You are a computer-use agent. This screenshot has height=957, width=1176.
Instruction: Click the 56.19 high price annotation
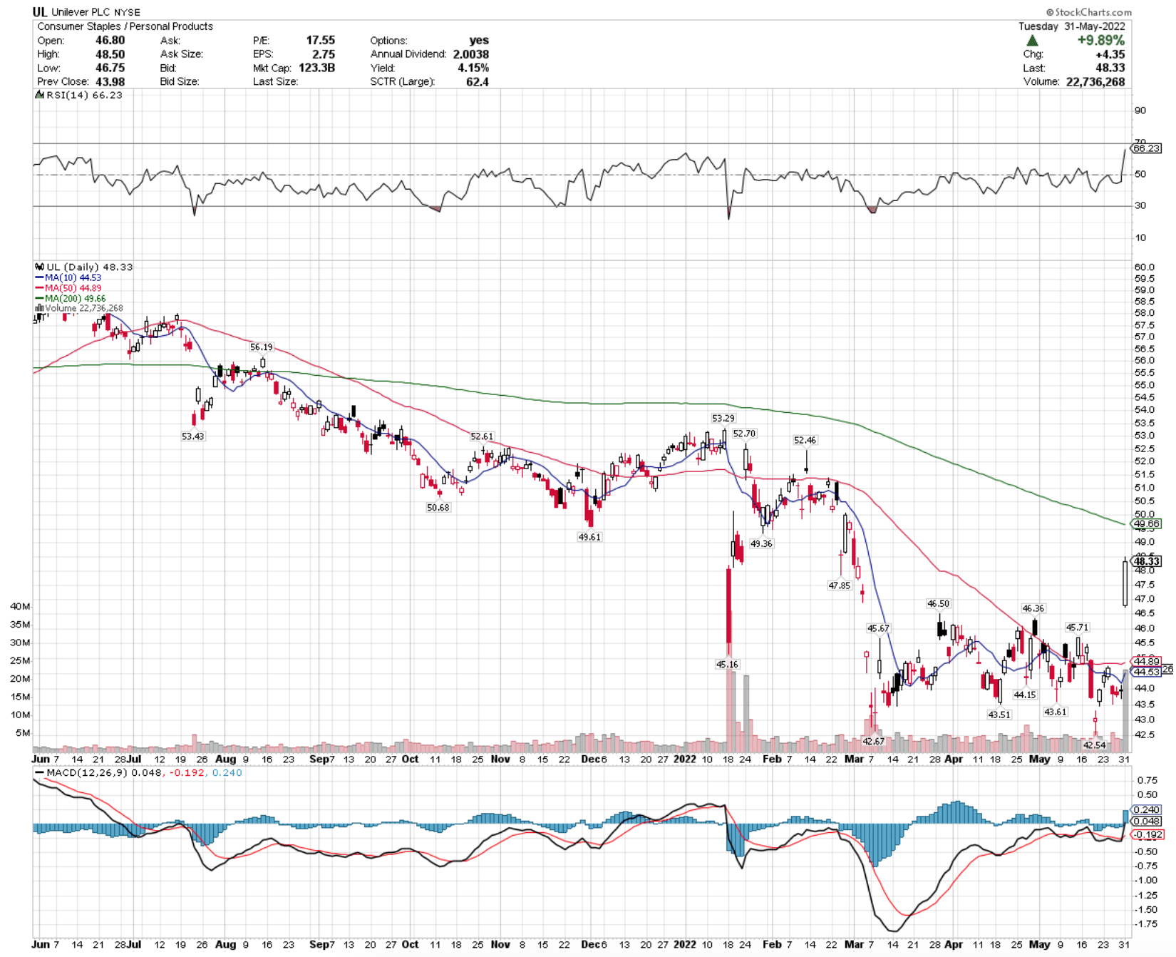click(x=261, y=347)
